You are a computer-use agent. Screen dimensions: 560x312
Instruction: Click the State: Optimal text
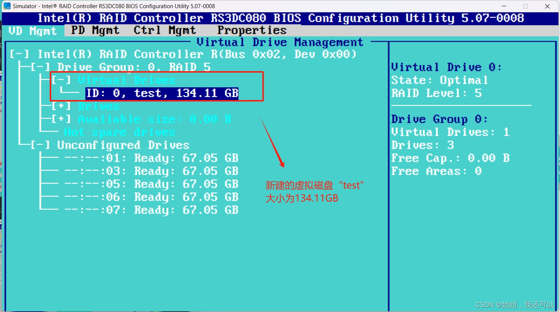(440, 80)
